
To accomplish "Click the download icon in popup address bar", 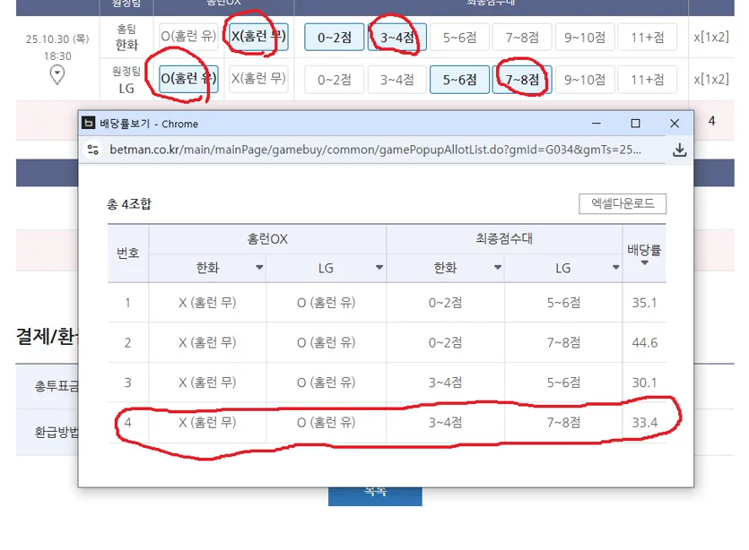I will (679, 150).
